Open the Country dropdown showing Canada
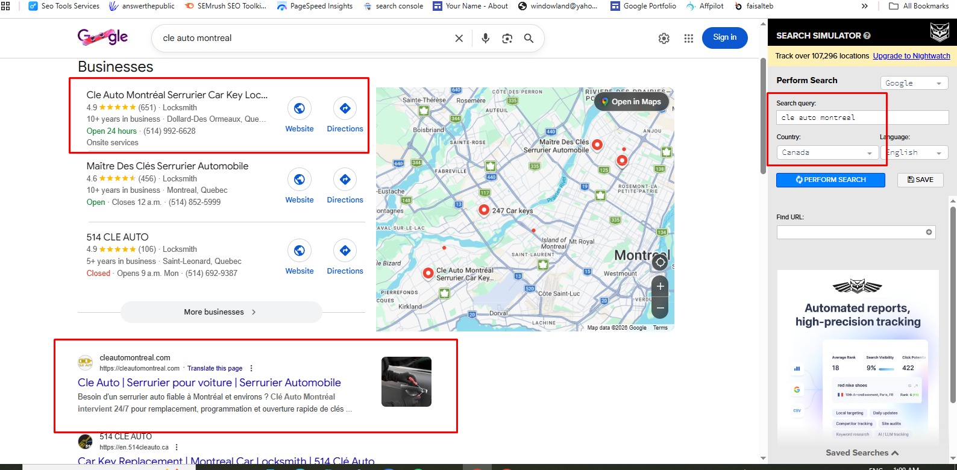This screenshot has width=957, height=470. (827, 153)
